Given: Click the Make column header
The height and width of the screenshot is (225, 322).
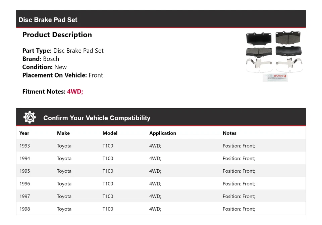Looking at the screenshot, I should [x=63, y=133].
